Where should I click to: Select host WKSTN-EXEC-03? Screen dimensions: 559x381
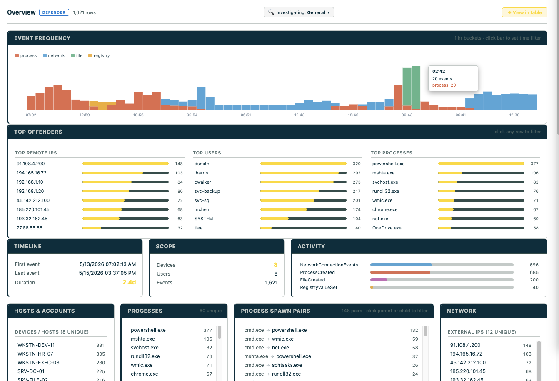click(x=61, y=363)
